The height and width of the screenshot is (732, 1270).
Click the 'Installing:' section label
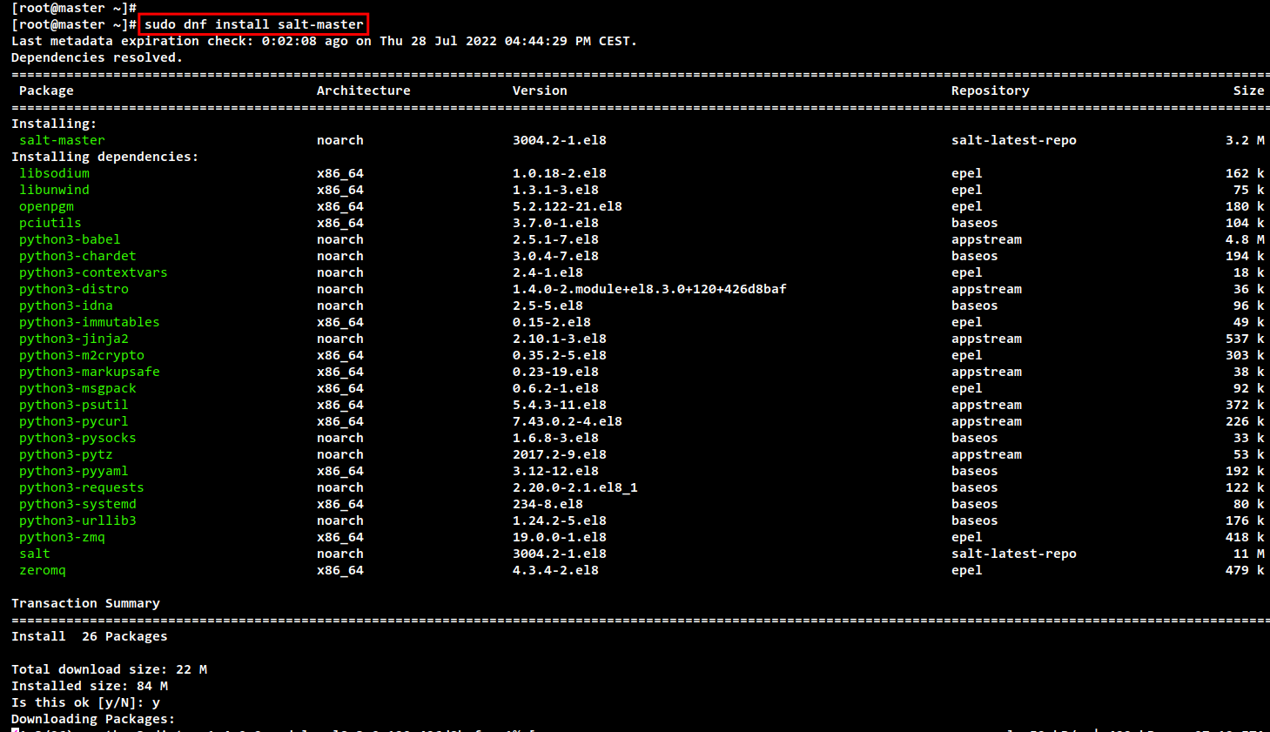[54, 124]
